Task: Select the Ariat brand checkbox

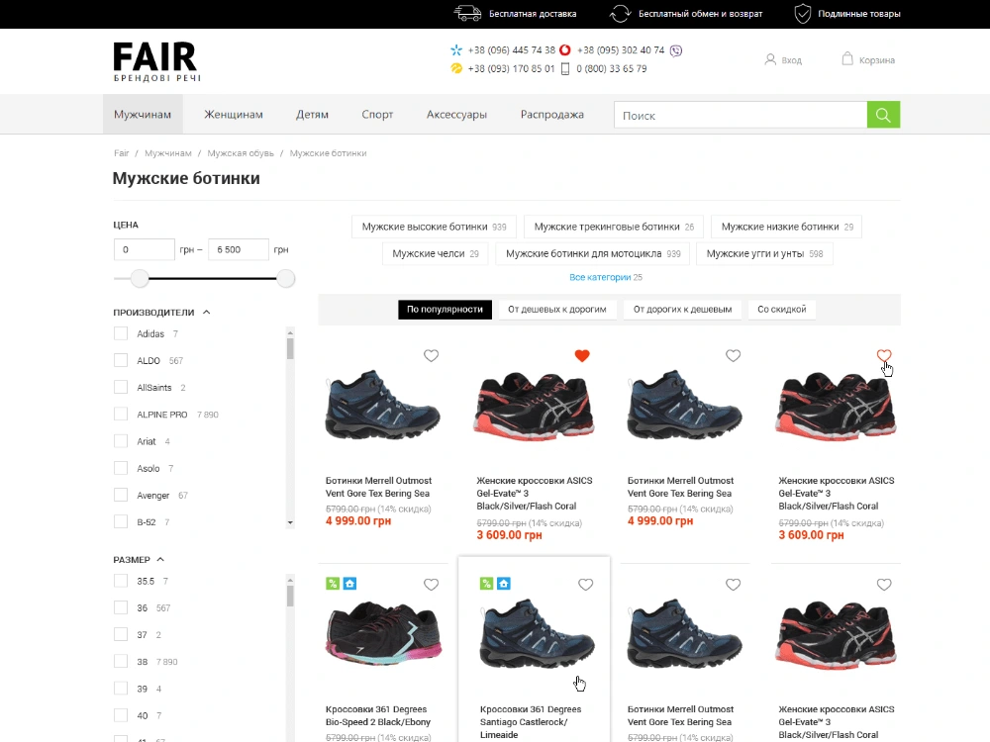Action: click(121, 441)
